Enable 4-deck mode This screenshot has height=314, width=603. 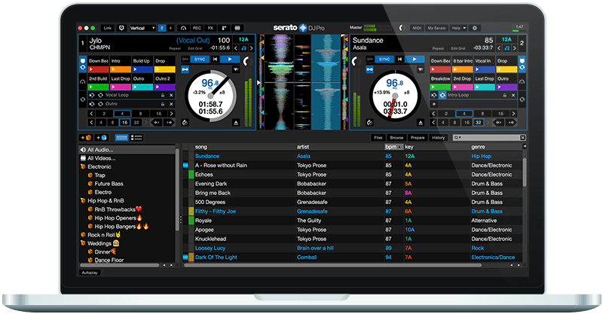point(171,28)
